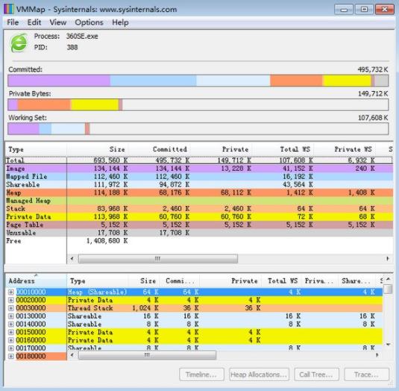Click the Call Tree... button

(x=316, y=375)
